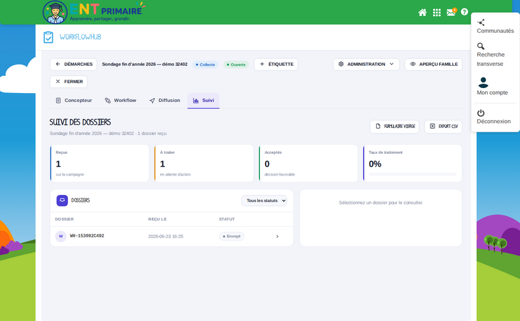Click the À traiter stat card
Screen dimensions: 520x321
[204, 163]
